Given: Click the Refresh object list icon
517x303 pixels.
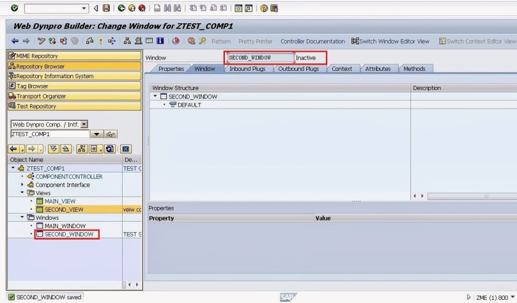Looking at the screenshot, I should click(x=110, y=149).
